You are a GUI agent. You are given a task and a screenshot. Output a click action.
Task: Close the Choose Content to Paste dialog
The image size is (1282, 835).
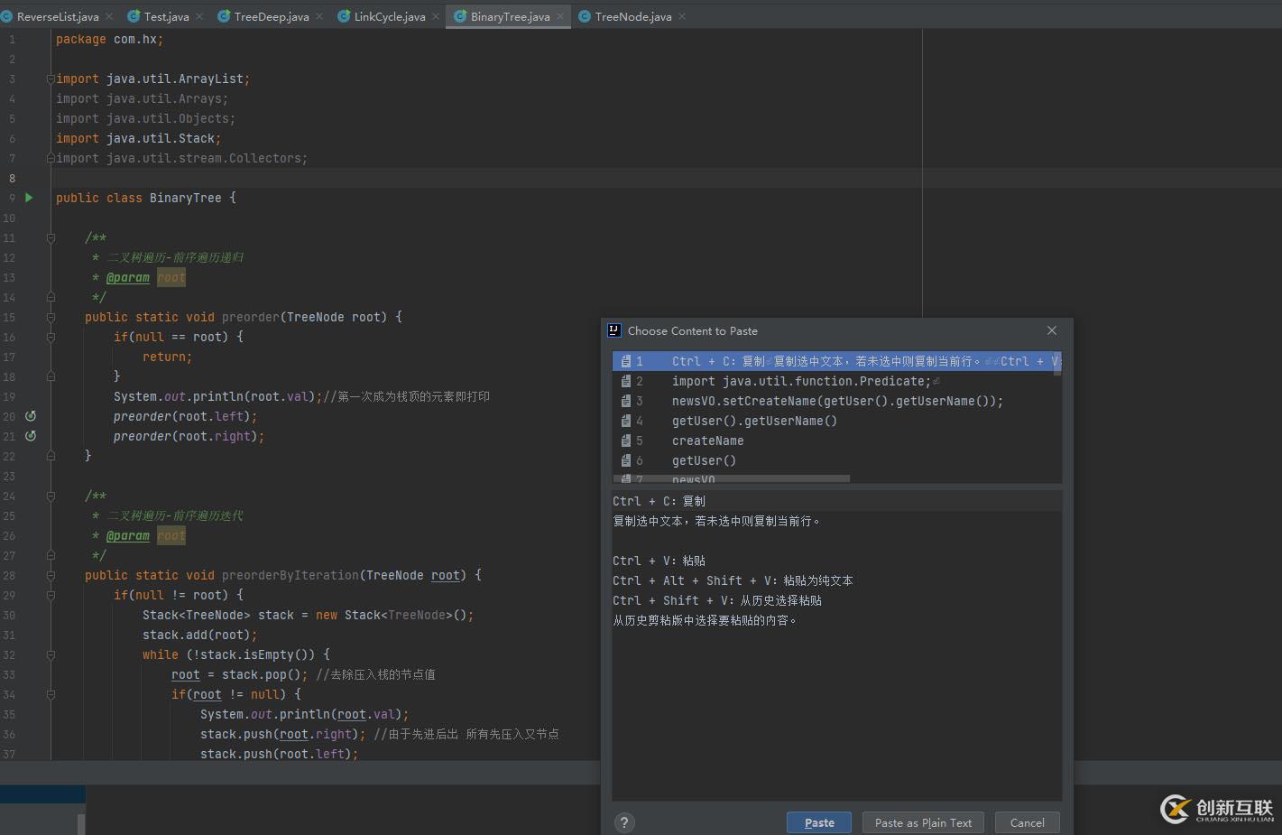1051,330
